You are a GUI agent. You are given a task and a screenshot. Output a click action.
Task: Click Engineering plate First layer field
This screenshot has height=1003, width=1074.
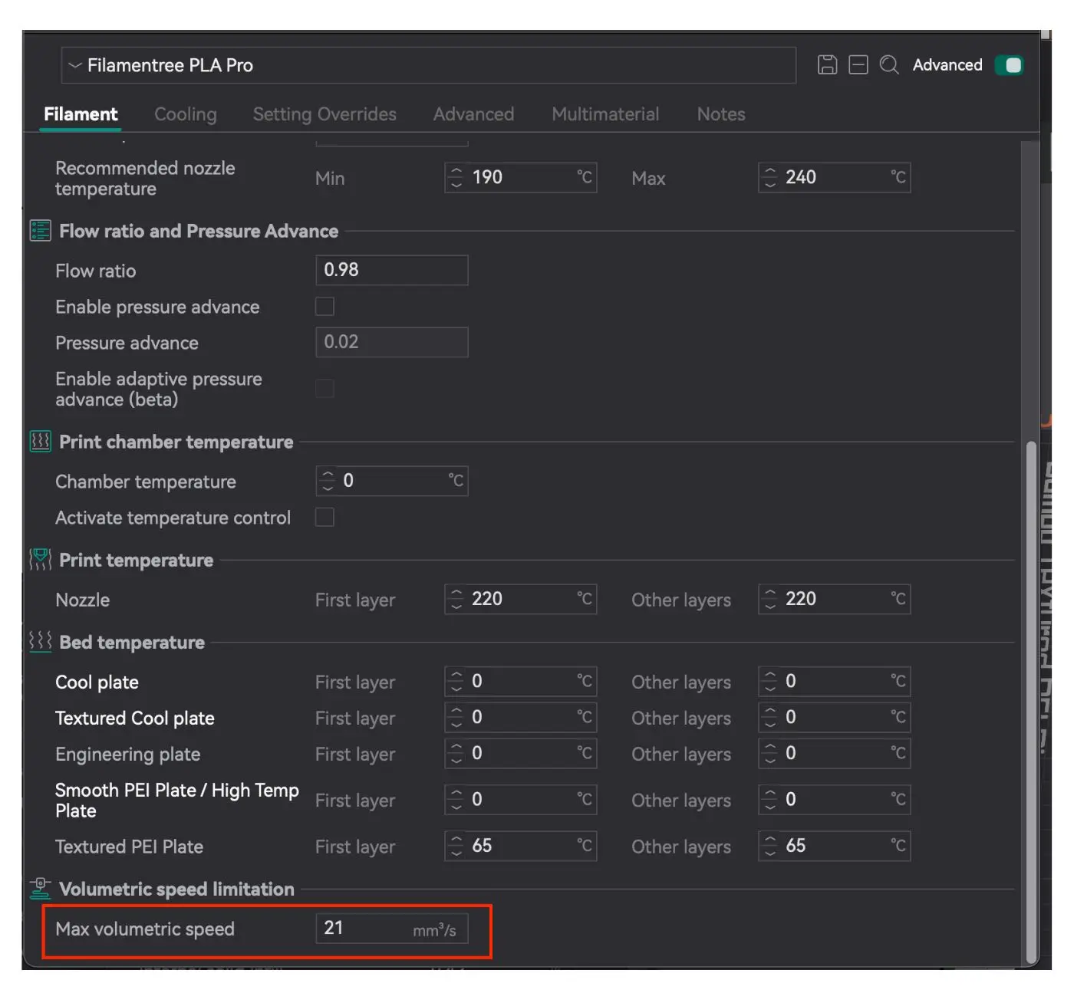(521, 753)
